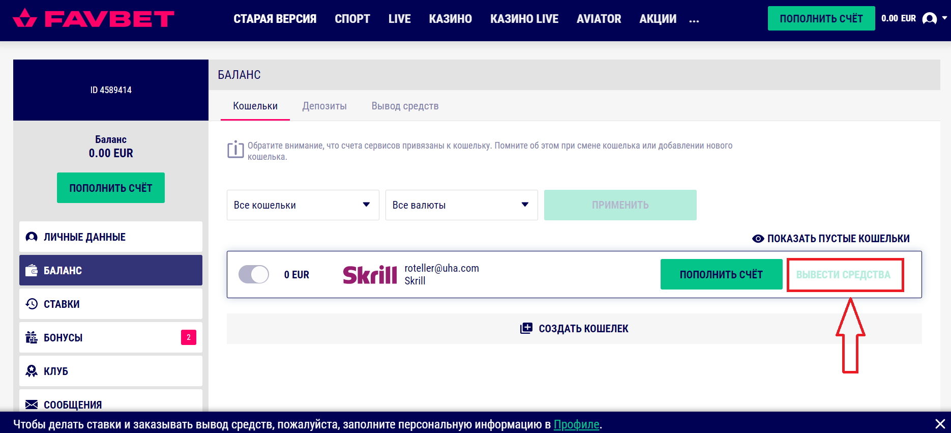Viewport: 951px width, 433px height.
Task: Expand the more menu ellipsis in navigation
Action: (x=694, y=21)
